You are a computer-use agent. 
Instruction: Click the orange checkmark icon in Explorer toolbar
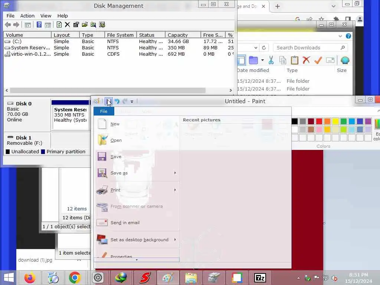click(318, 60)
